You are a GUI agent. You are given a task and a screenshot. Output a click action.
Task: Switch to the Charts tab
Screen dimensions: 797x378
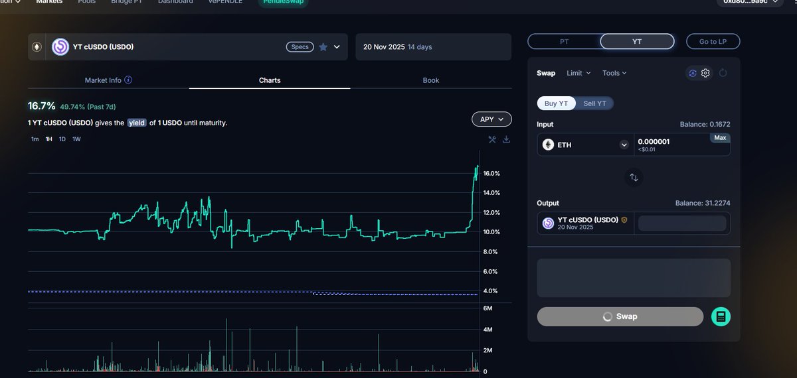coord(270,80)
